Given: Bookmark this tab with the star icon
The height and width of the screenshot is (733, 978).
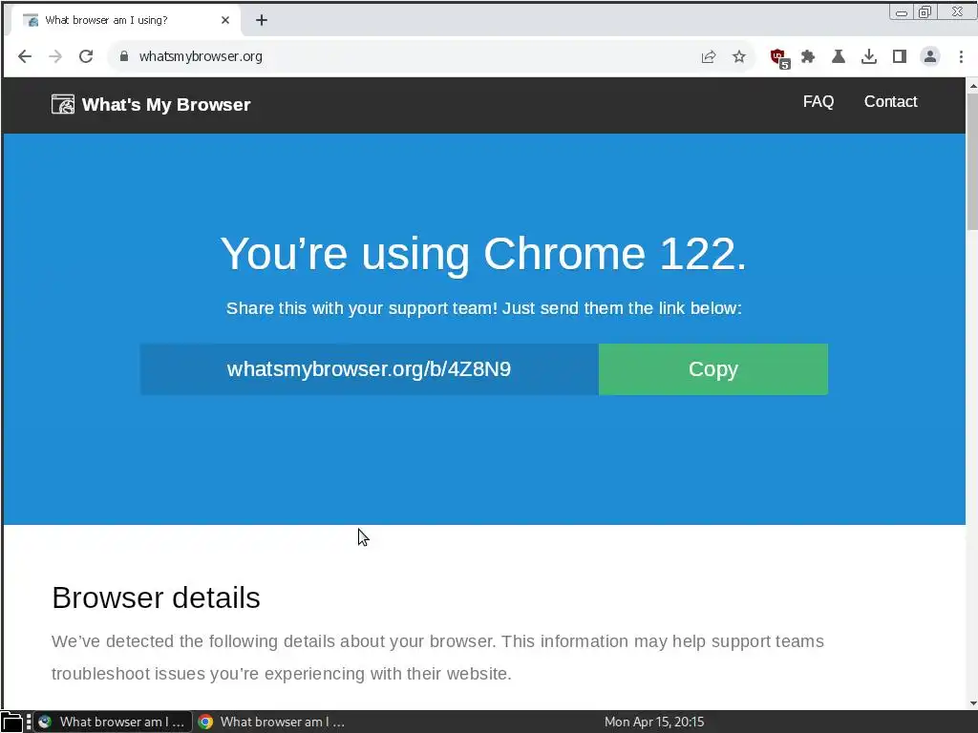Looking at the screenshot, I should (739, 56).
